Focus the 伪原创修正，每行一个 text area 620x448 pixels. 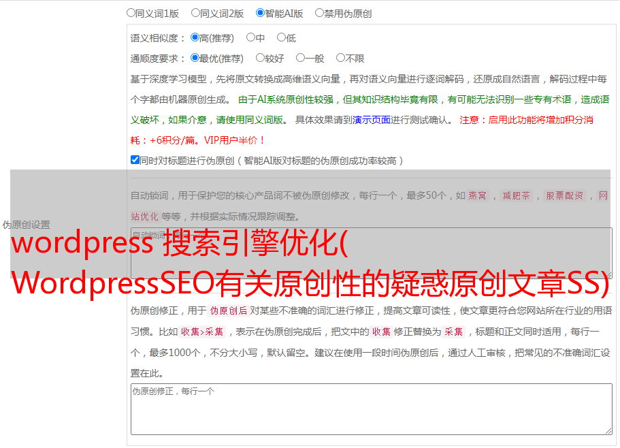coord(372,409)
